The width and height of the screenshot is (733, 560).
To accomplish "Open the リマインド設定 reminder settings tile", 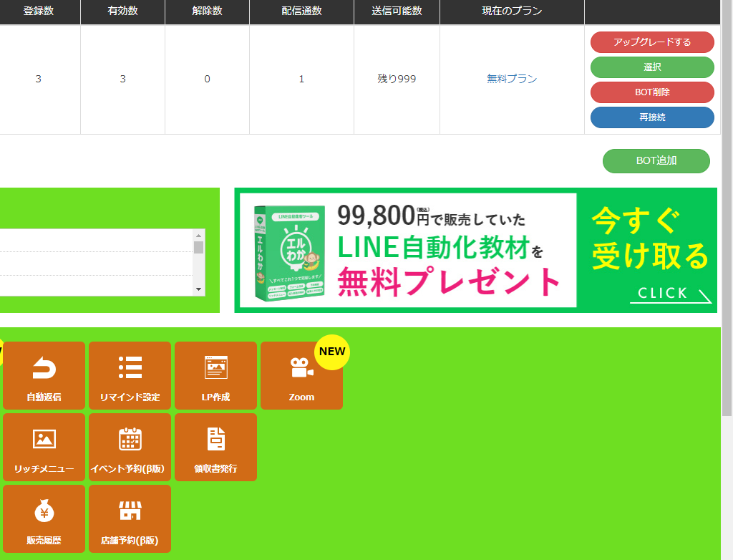I will pos(130,375).
